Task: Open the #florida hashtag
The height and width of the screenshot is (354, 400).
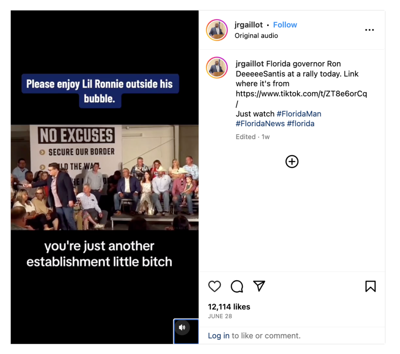Action: [300, 124]
